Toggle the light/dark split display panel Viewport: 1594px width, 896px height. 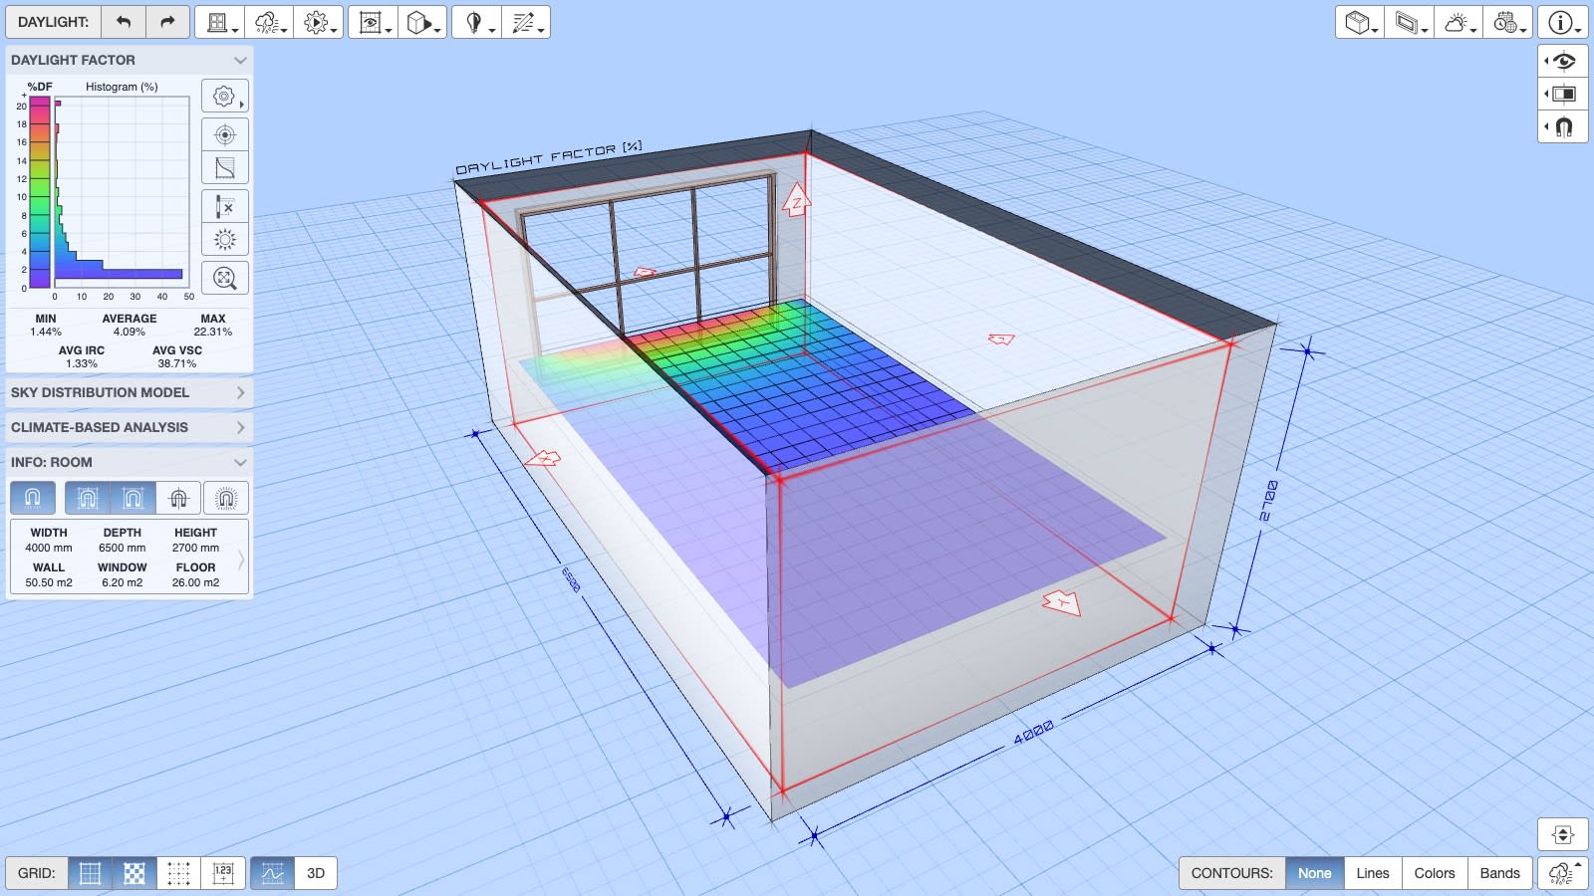[1563, 94]
